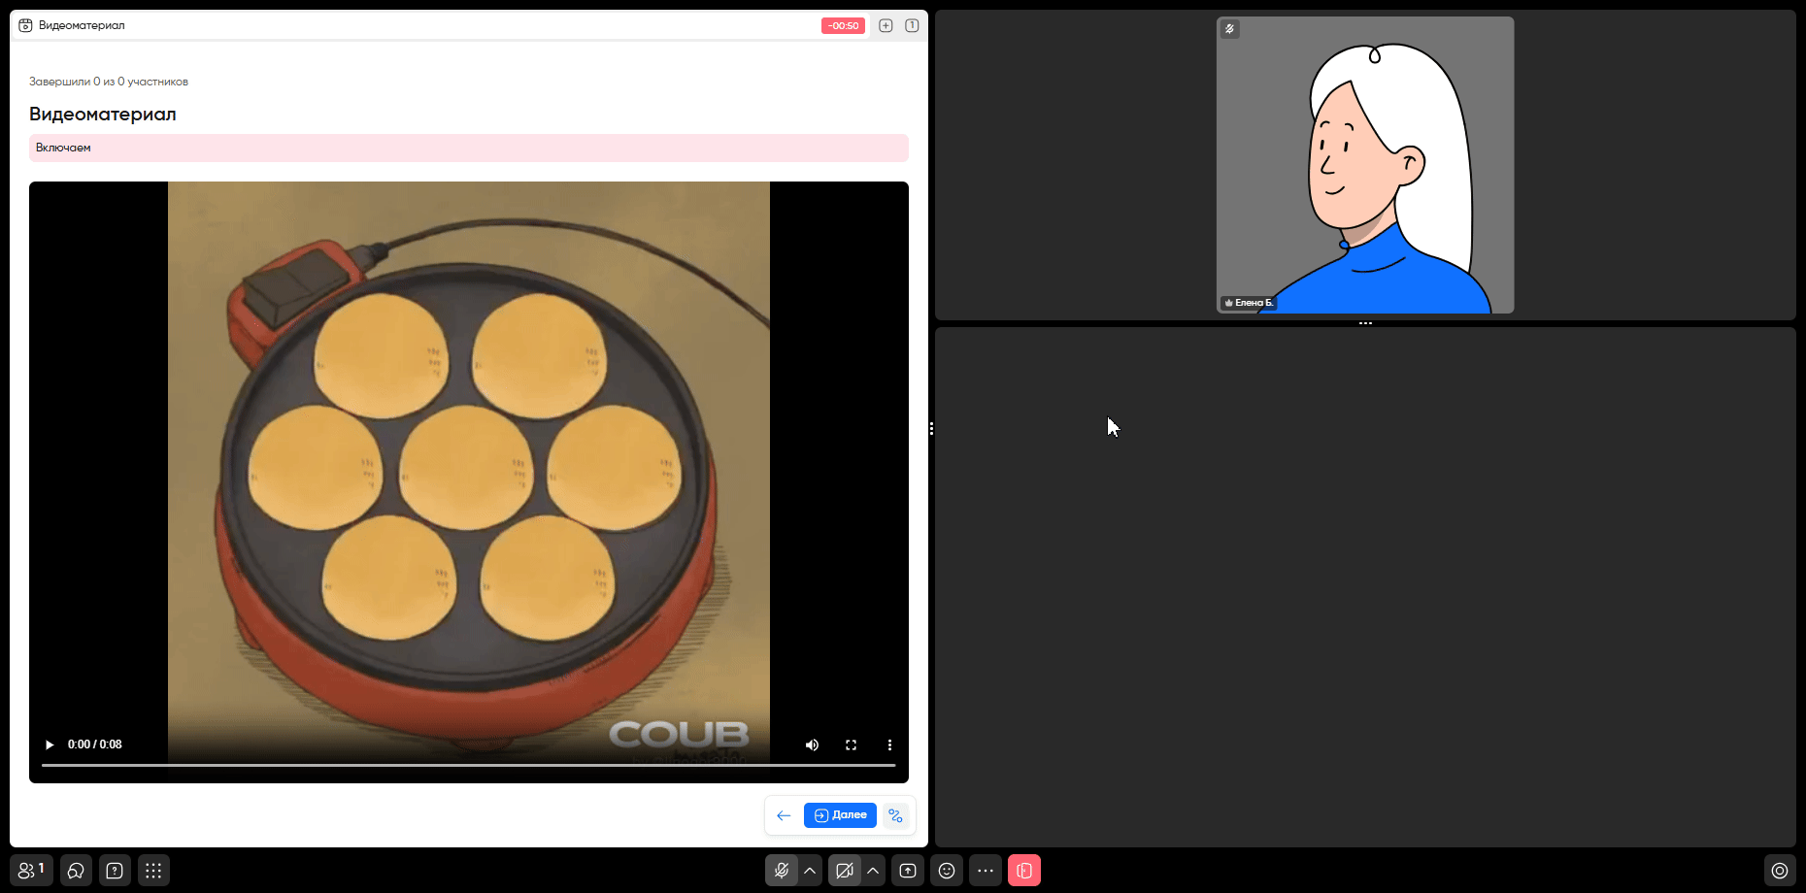
Task: Click the large Видеоматериал heading
Action: [103, 114]
